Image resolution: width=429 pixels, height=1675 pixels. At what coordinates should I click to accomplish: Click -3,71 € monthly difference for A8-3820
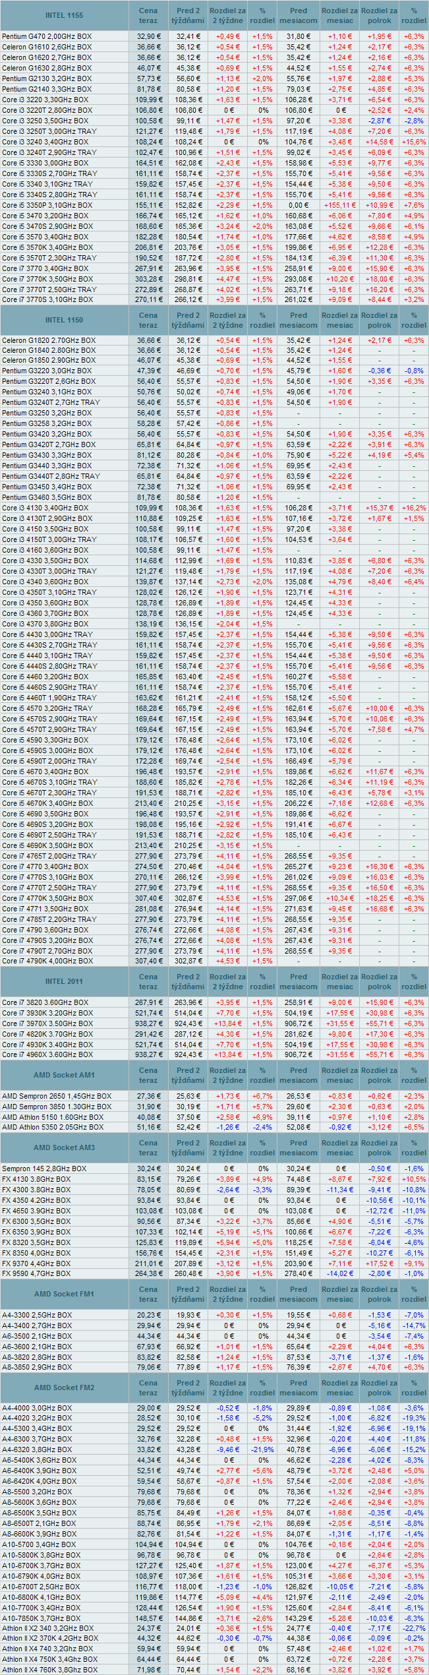(x=340, y=1357)
